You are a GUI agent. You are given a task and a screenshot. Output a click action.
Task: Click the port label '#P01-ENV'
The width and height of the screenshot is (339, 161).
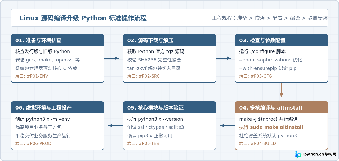(37, 76)
